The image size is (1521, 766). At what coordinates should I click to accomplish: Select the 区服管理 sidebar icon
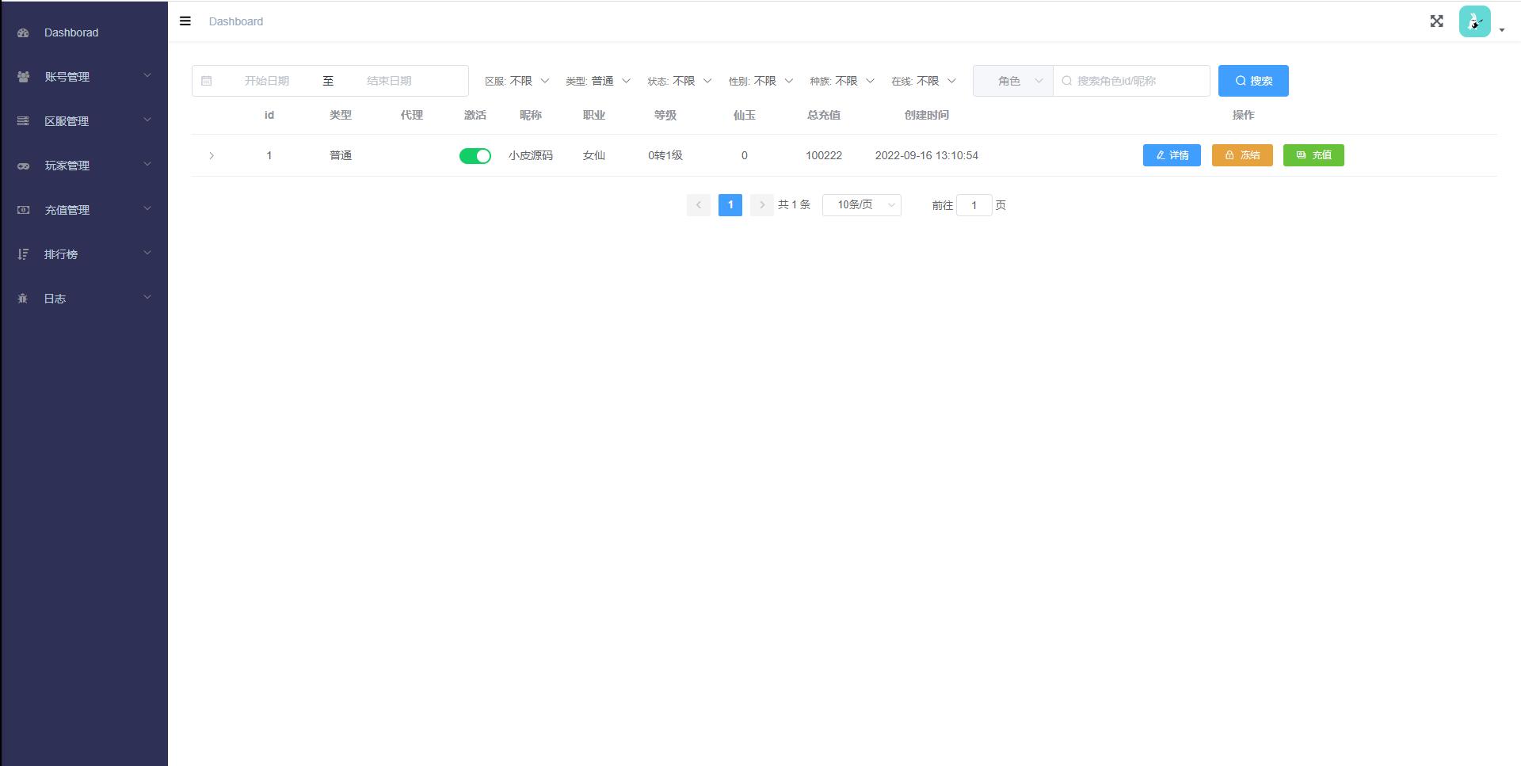[x=21, y=120]
